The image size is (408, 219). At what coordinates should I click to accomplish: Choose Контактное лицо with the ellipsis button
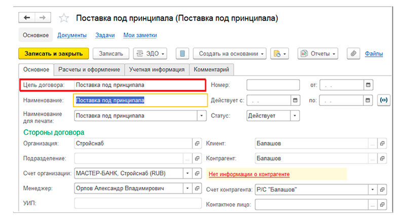[x=373, y=205]
